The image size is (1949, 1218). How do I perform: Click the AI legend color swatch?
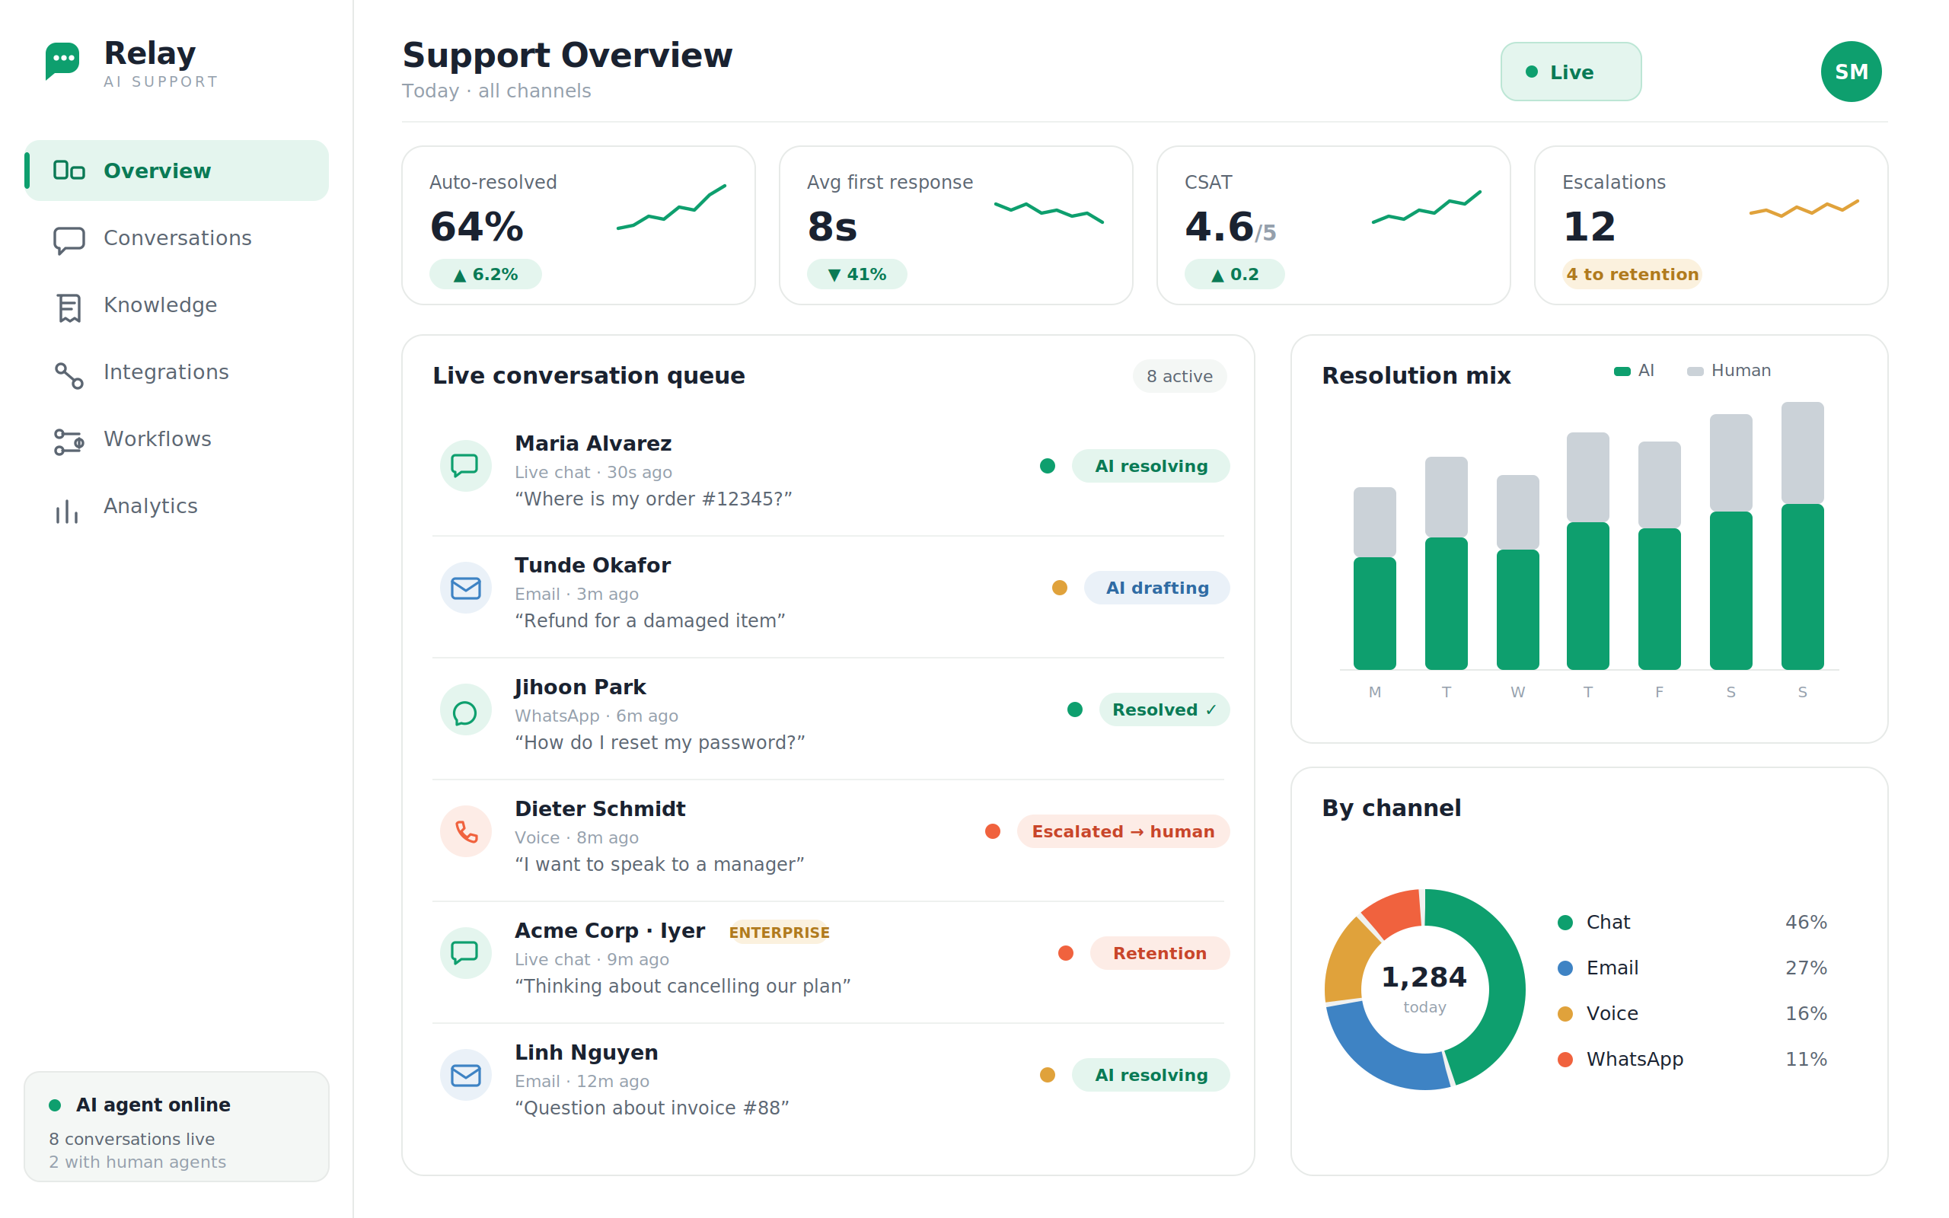click(1621, 371)
